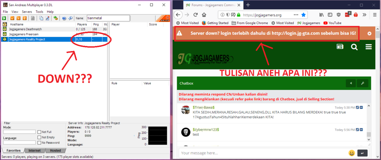Click the chatbox wrench settings button
Viewport: 381px width, 160px height.
tap(363, 83)
